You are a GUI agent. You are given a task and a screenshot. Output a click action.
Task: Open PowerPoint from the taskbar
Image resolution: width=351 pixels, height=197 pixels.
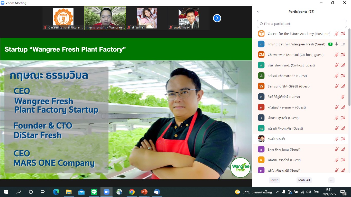144,192
